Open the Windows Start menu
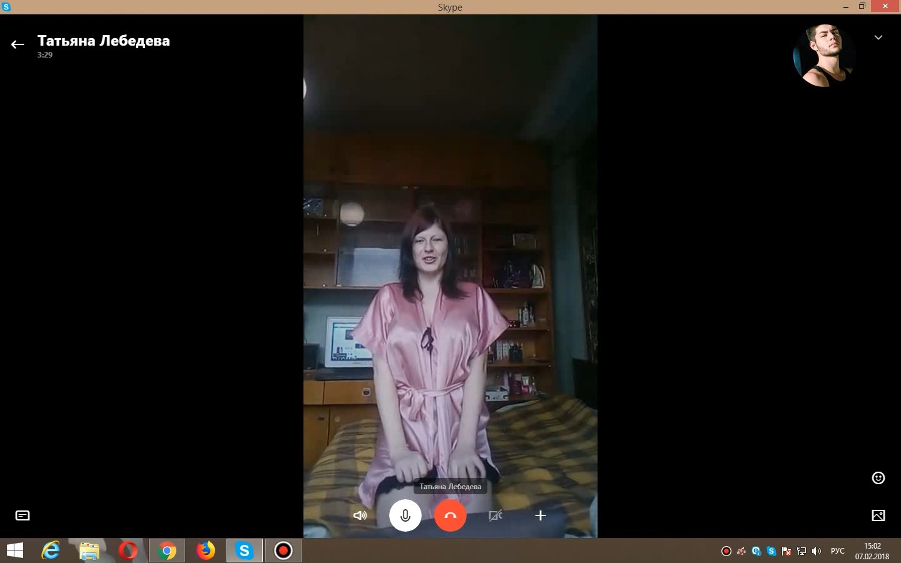The width and height of the screenshot is (901, 563). 14,550
